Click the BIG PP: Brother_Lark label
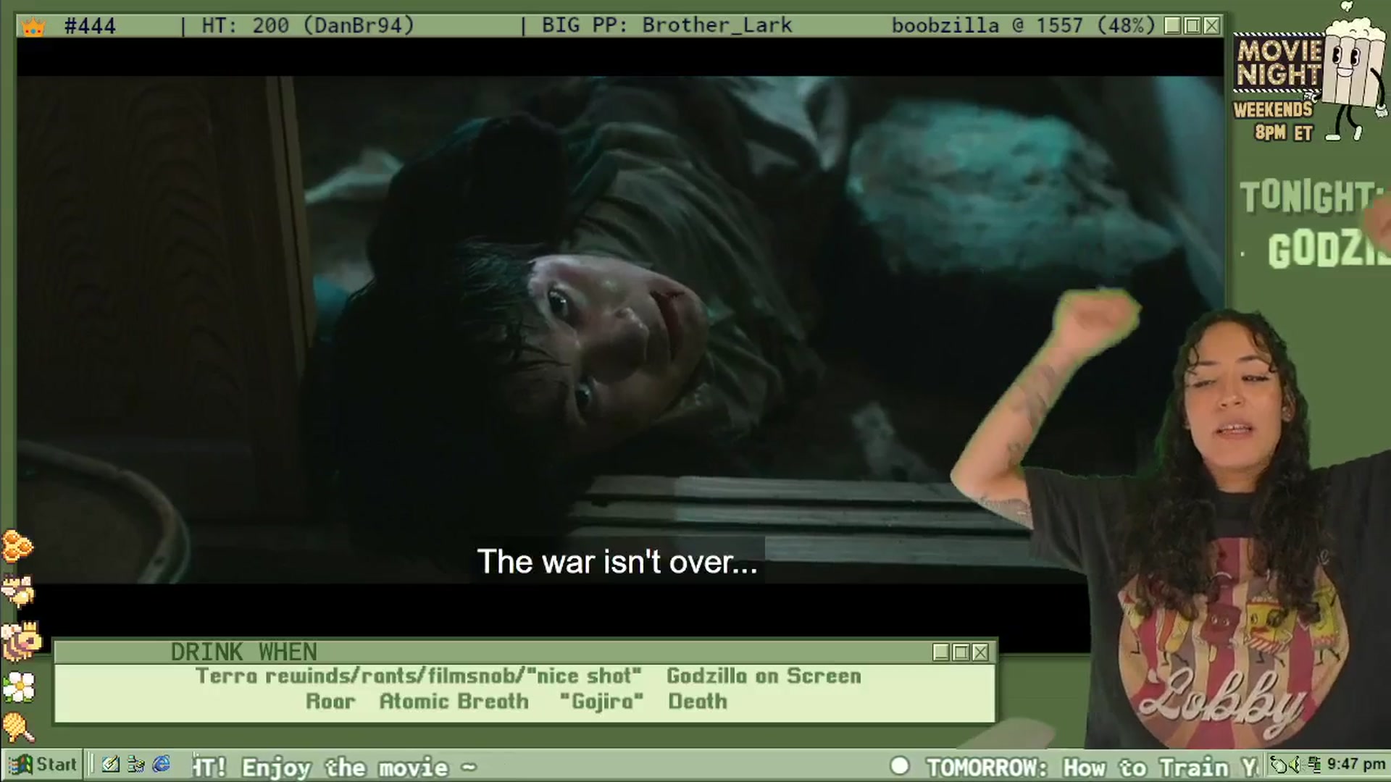 click(x=667, y=26)
